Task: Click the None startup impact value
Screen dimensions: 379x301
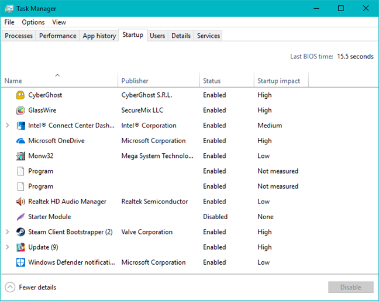Action: point(266,217)
